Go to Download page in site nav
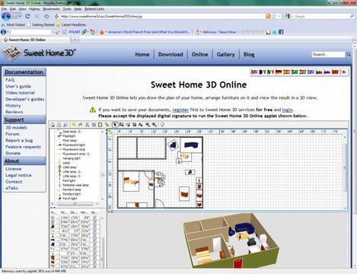357x274 pixels. click(x=171, y=55)
